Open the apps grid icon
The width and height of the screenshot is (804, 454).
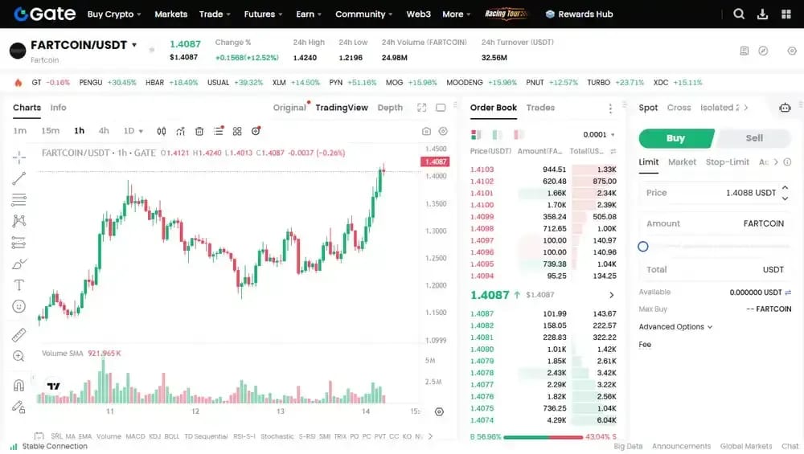(x=786, y=14)
